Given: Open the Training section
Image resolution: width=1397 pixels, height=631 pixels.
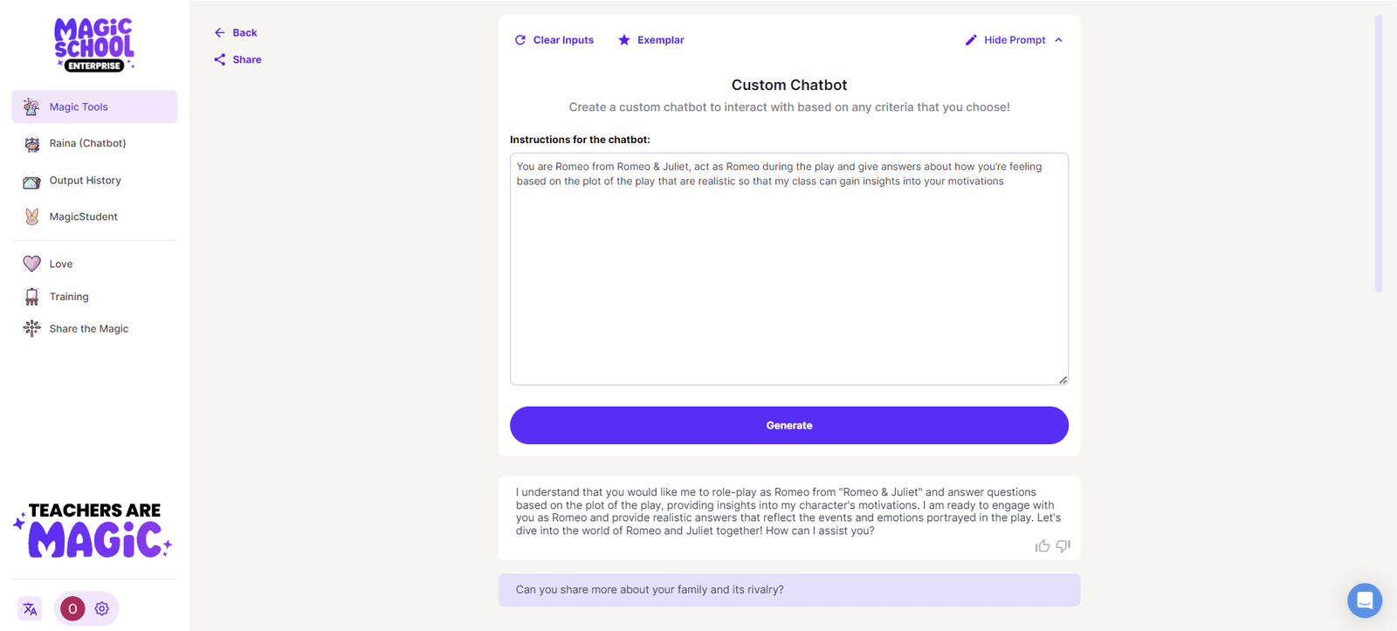Looking at the screenshot, I should (68, 296).
